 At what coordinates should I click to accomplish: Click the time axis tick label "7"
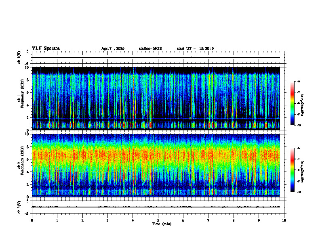pos(208,220)
